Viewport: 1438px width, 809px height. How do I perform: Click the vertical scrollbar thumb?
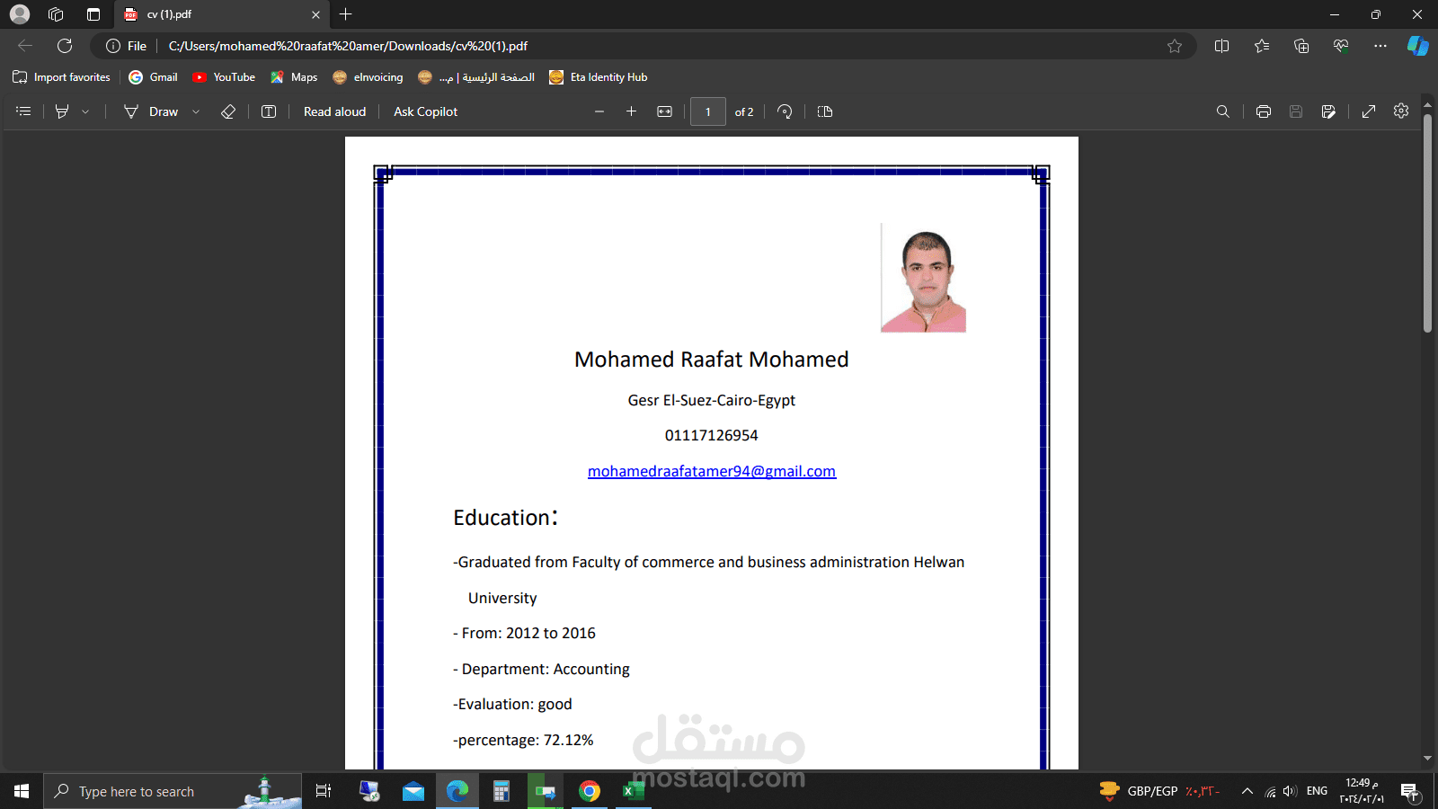pos(1427,223)
